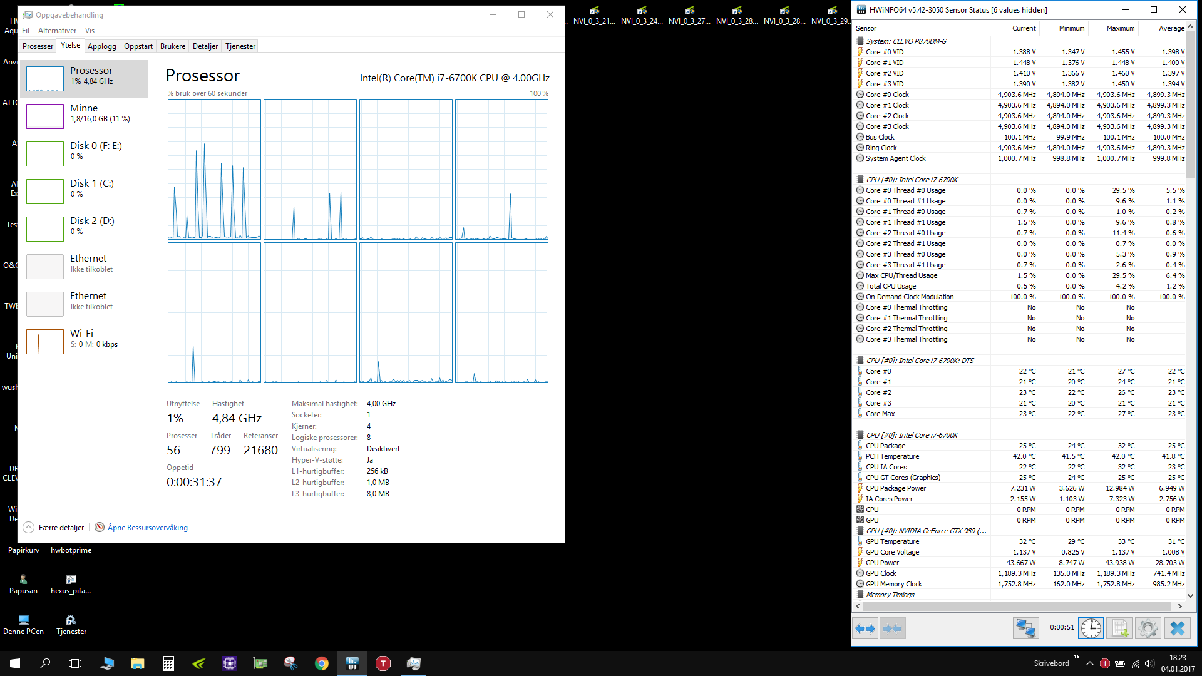Open File Explorer folder on taskbar
The image size is (1202, 676).
point(138,663)
